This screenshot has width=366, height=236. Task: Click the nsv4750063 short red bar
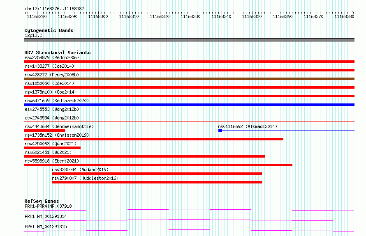pos(52,148)
